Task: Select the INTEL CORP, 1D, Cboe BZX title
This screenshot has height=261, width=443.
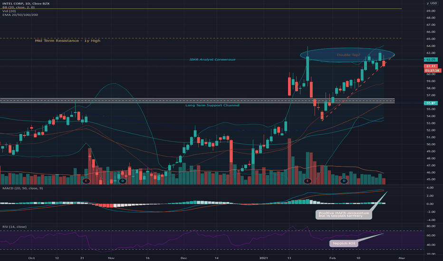Action: [26, 3]
